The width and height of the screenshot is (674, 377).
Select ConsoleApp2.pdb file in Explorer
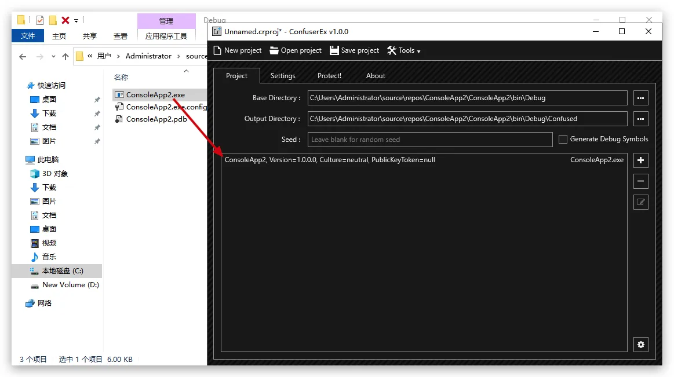pos(156,119)
